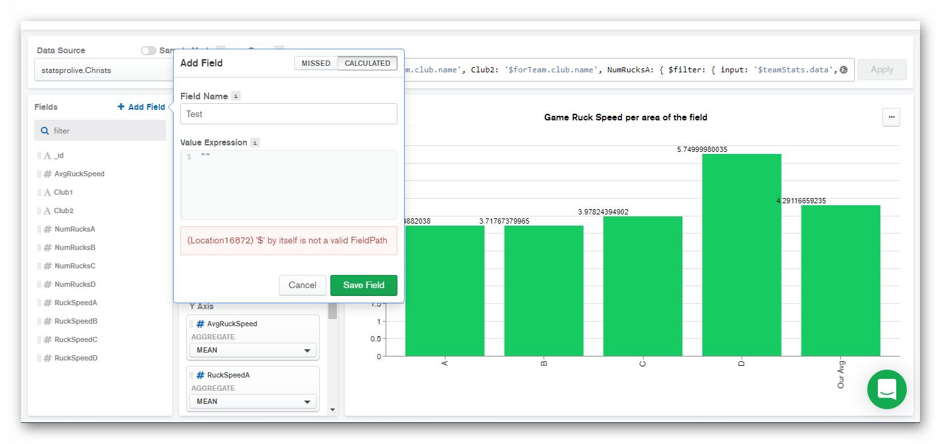
Task: Open the Intercom chat bubble
Action: click(886, 389)
